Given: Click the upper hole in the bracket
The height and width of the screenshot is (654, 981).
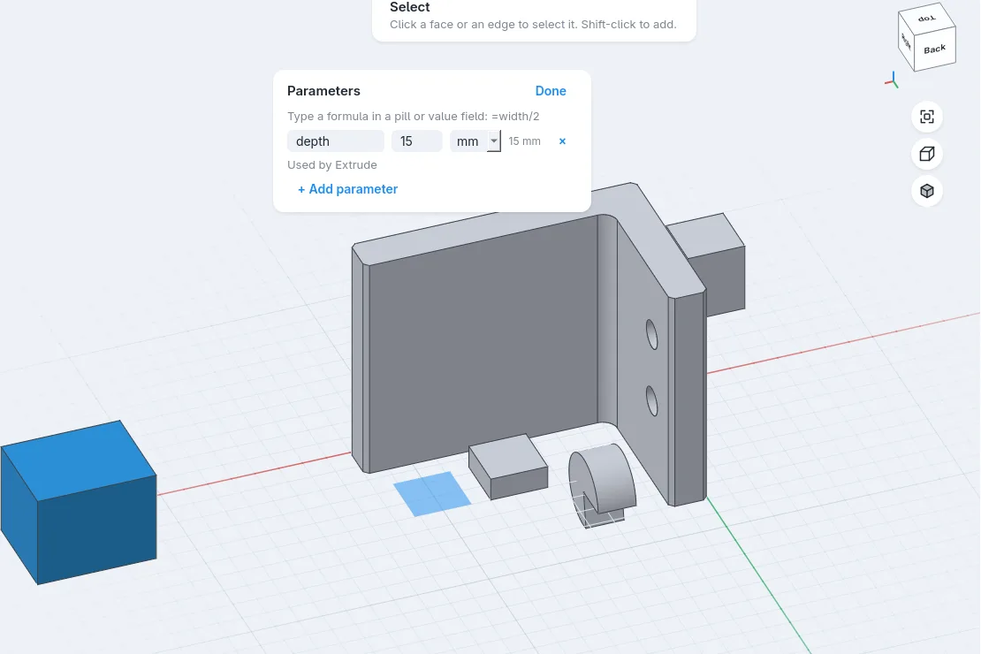Looking at the screenshot, I should [652, 334].
